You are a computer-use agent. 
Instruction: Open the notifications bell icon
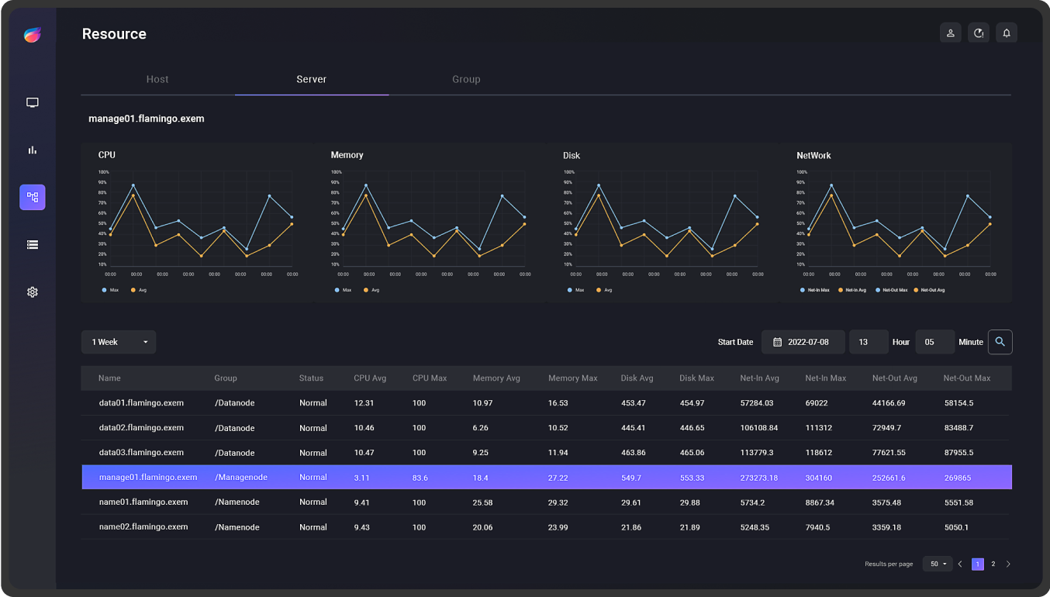(x=1007, y=33)
